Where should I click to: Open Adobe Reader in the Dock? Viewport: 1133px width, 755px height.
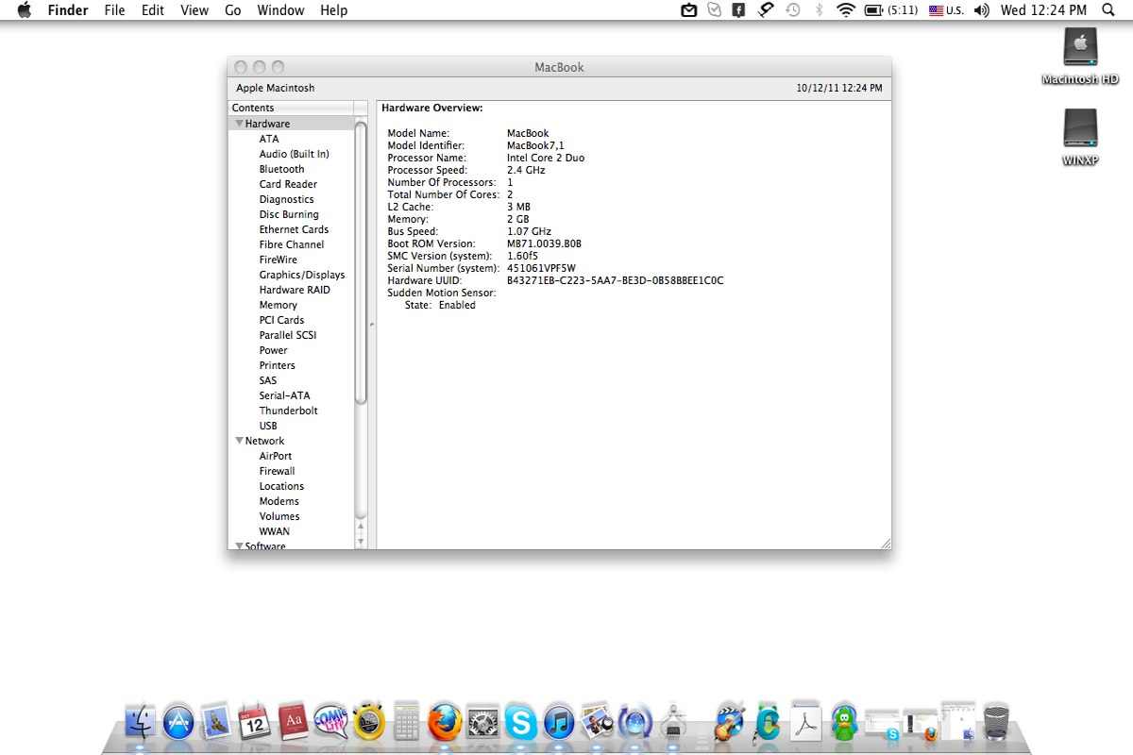[x=805, y=722]
